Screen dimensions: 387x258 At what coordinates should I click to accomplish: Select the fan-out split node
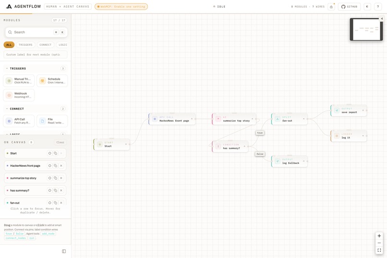tap(289, 119)
